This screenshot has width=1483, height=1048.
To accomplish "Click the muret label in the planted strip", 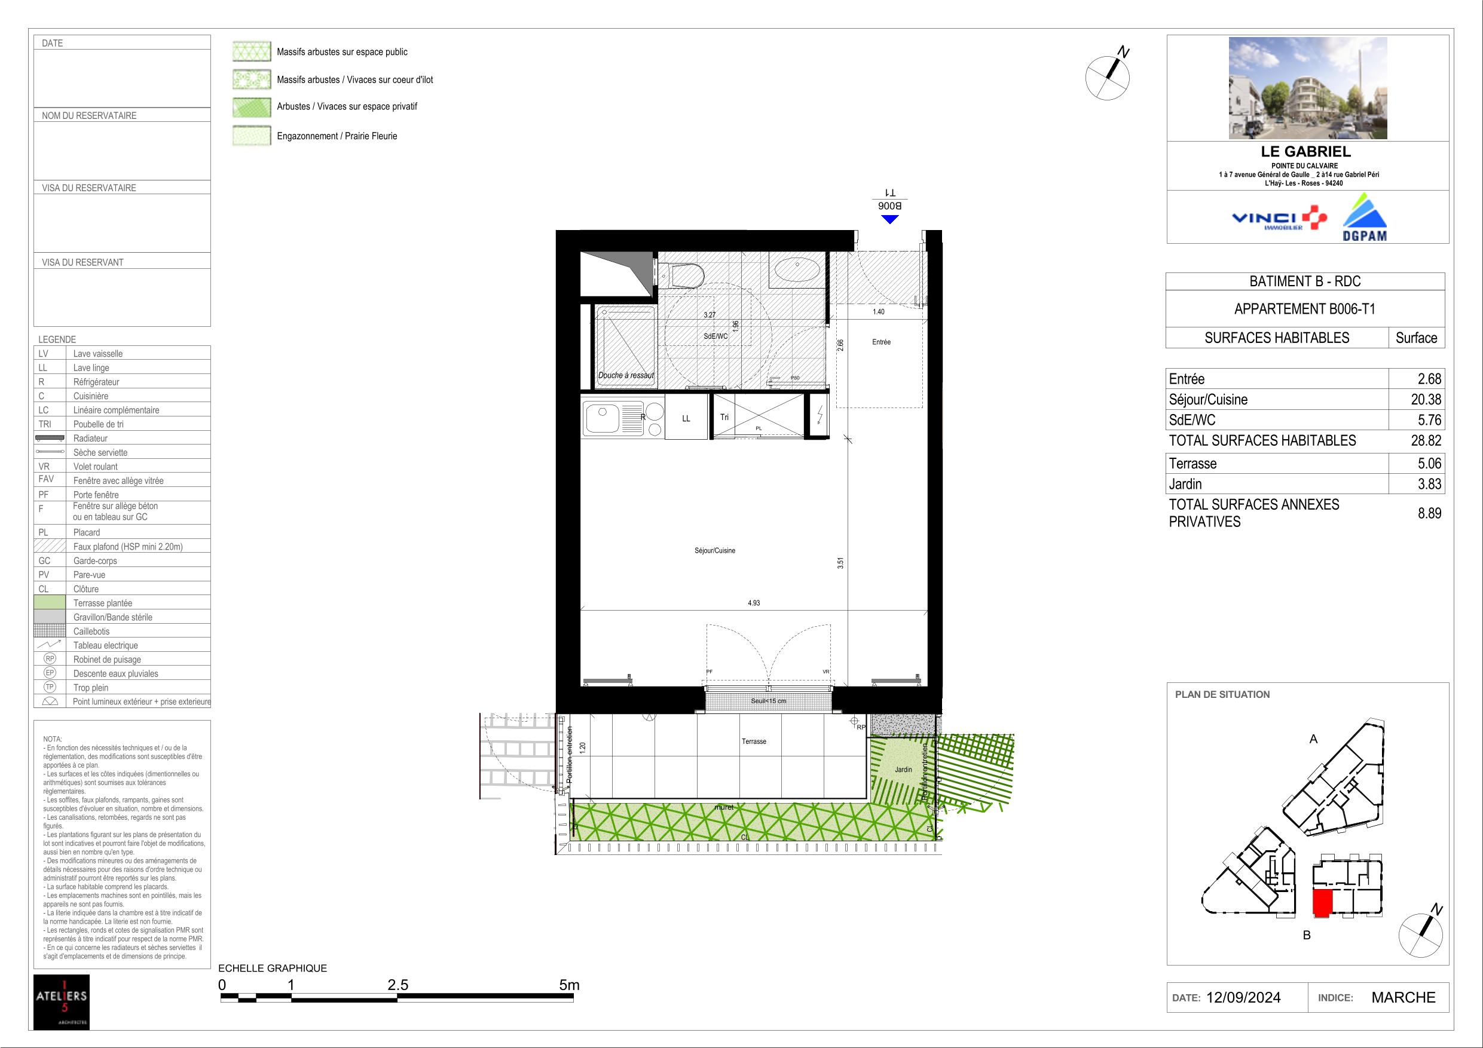I will (x=723, y=807).
